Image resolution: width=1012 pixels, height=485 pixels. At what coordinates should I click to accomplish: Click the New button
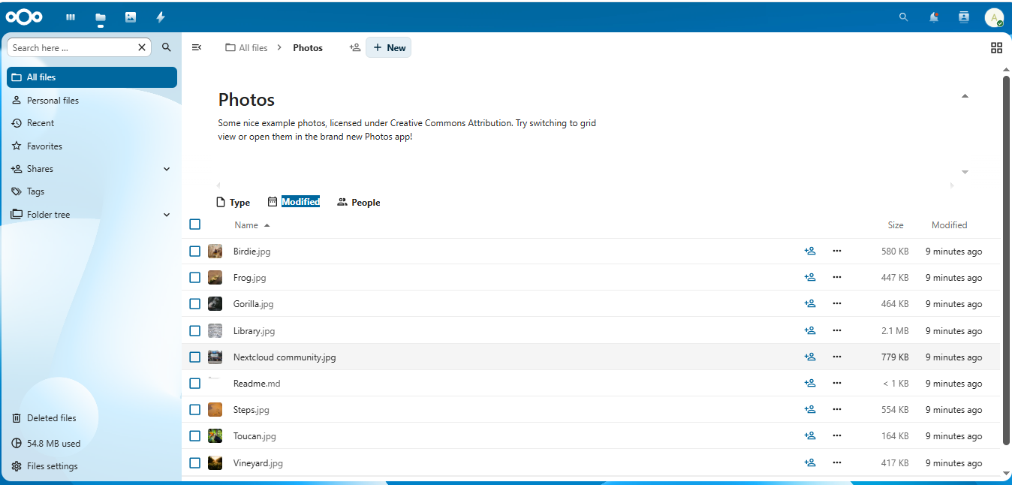[389, 47]
